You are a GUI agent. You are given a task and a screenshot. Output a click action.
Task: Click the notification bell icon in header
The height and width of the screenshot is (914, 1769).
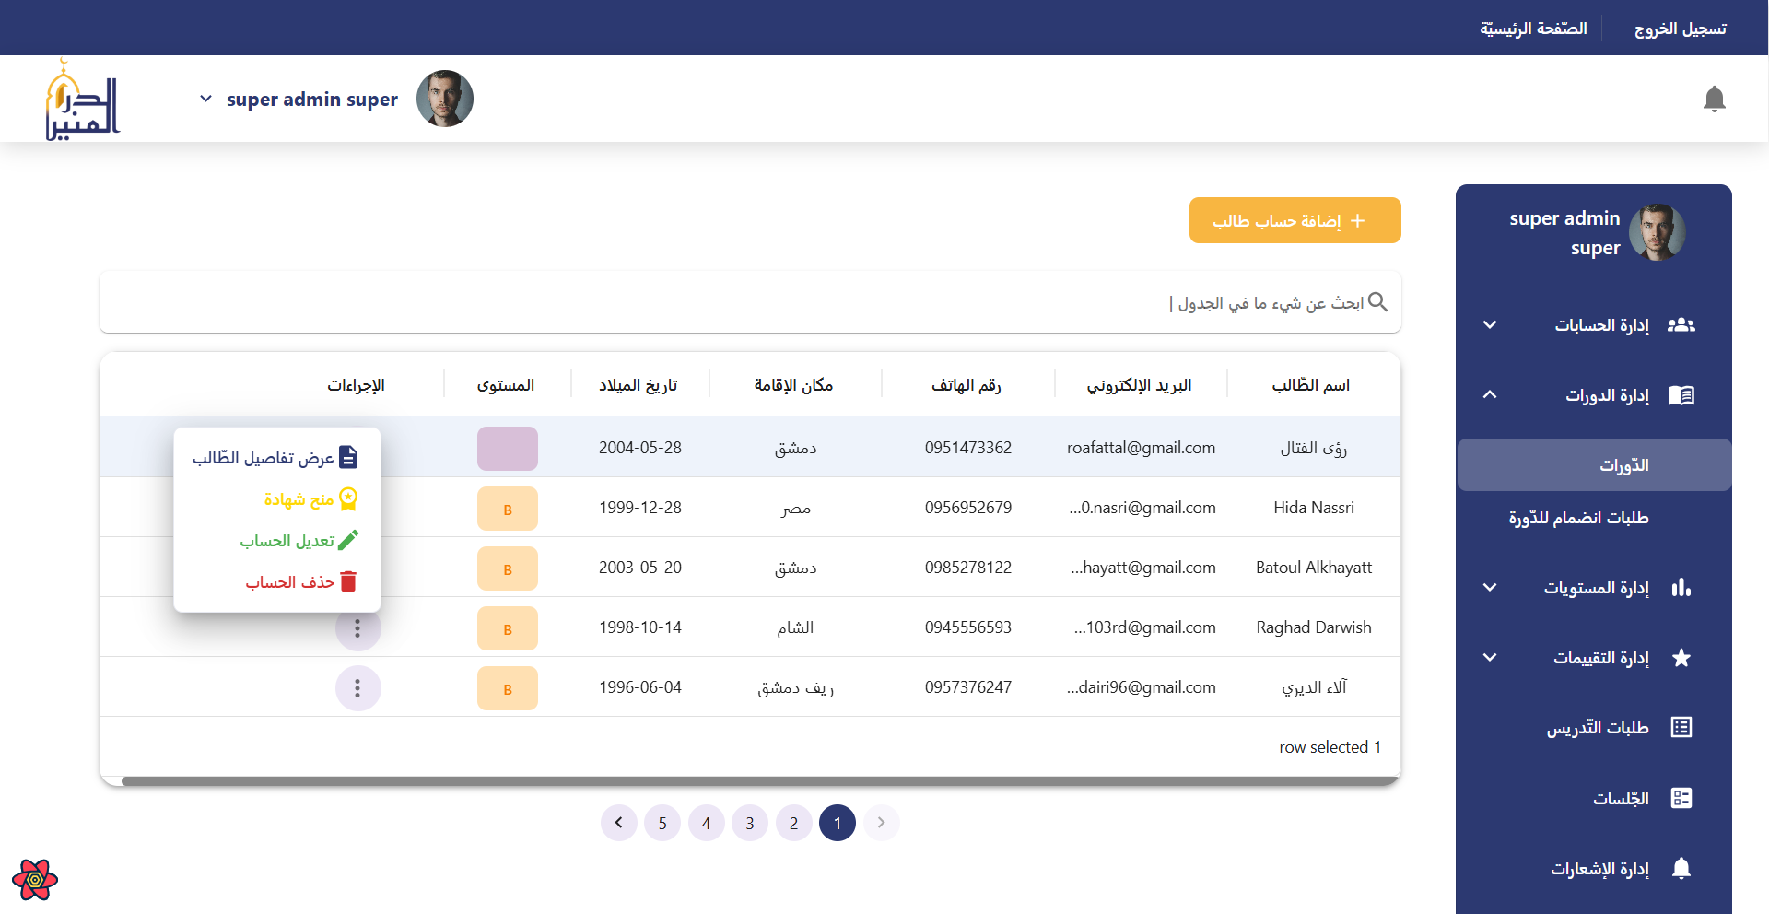1714,99
